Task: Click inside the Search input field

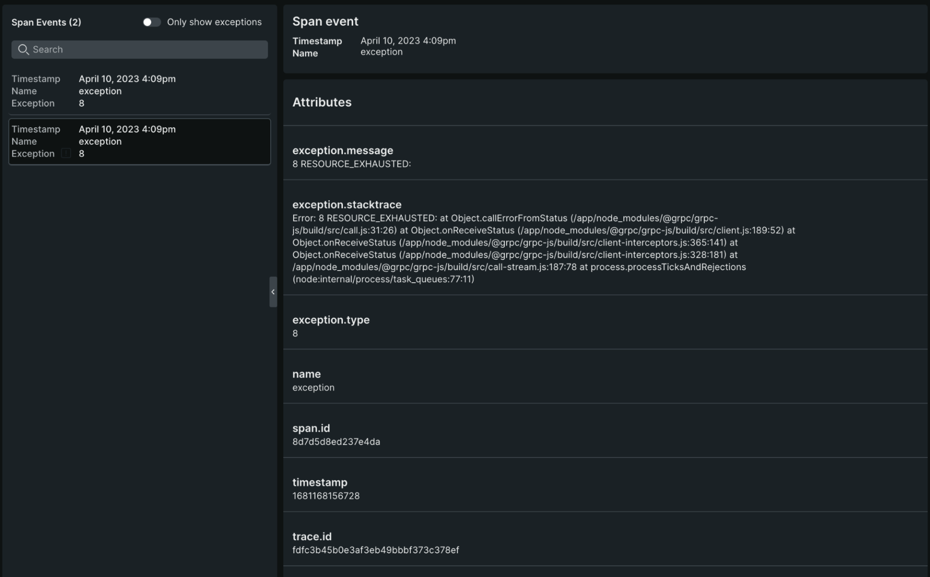Action: (x=139, y=49)
